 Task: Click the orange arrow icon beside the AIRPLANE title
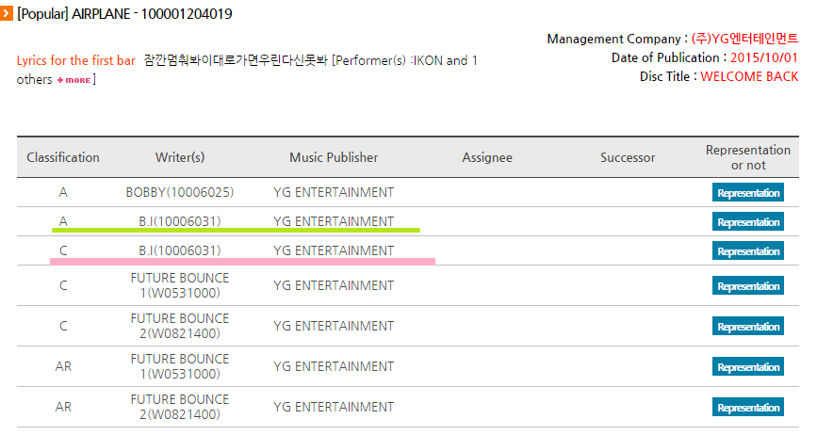6,13
